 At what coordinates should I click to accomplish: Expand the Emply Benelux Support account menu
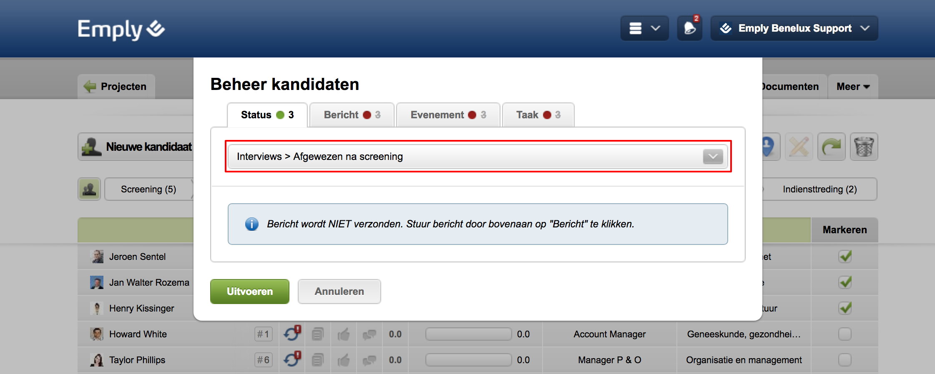(x=794, y=28)
